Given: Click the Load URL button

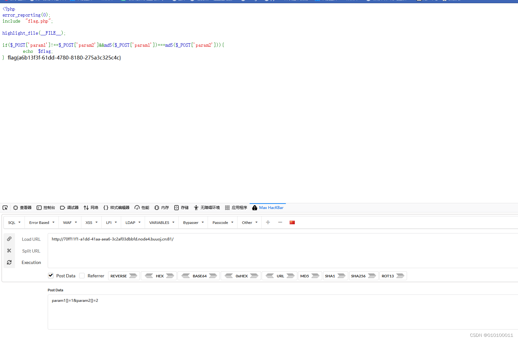Looking at the screenshot, I should [31, 239].
